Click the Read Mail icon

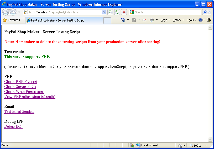coord(144,20)
